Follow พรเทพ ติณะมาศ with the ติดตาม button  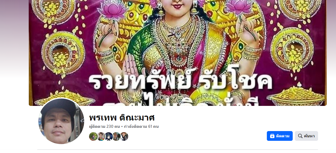coord(280,136)
